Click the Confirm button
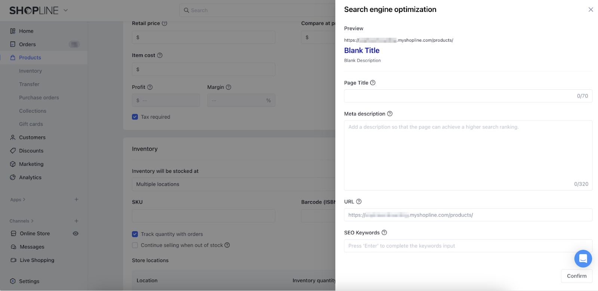This screenshot has width=598, height=291. click(576, 276)
